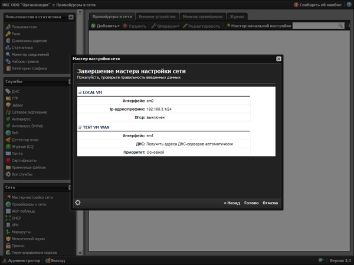Open Журнал ICQ service

click(x=19, y=147)
